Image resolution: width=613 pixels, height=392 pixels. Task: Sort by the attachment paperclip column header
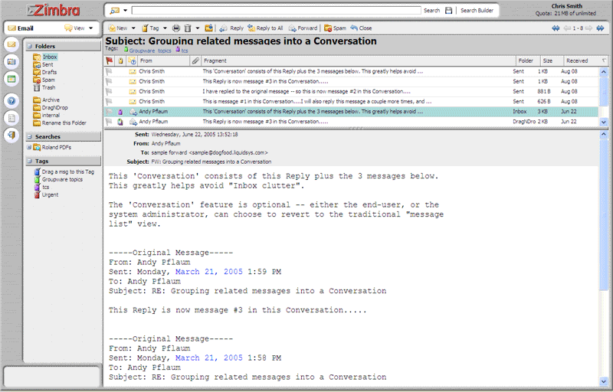[195, 60]
